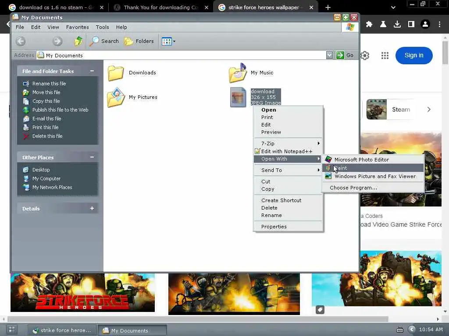The image size is (449, 336).
Task: Click the Steam filter chip
Action: [x=391, y=109]
